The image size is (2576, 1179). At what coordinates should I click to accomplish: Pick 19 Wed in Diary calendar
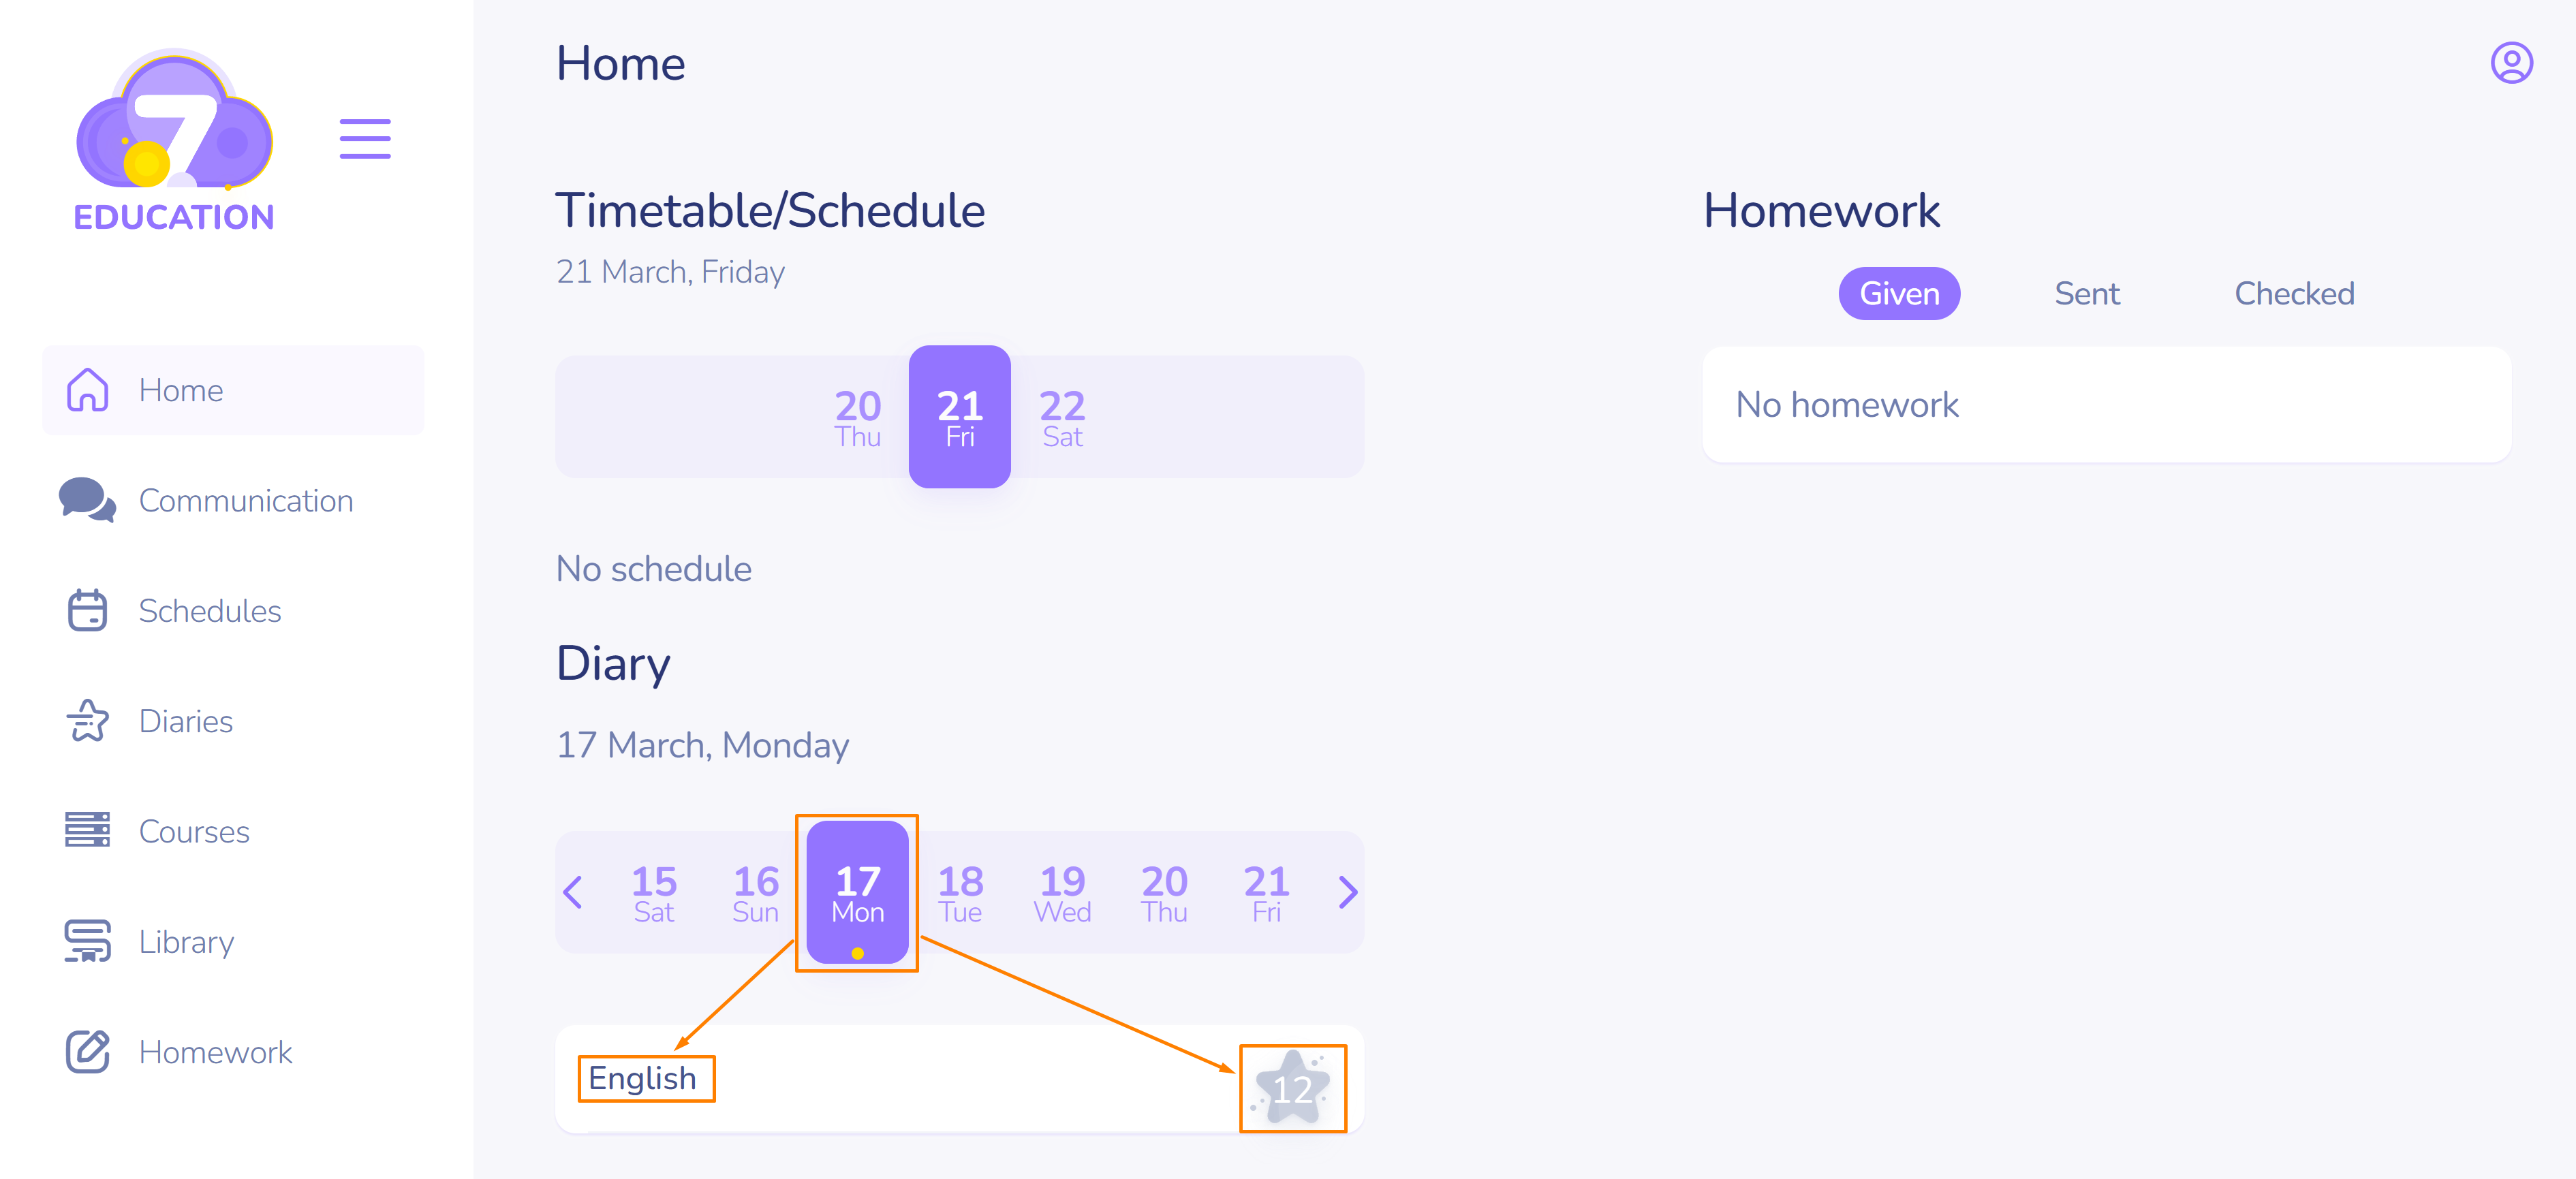click(1061, 893)
